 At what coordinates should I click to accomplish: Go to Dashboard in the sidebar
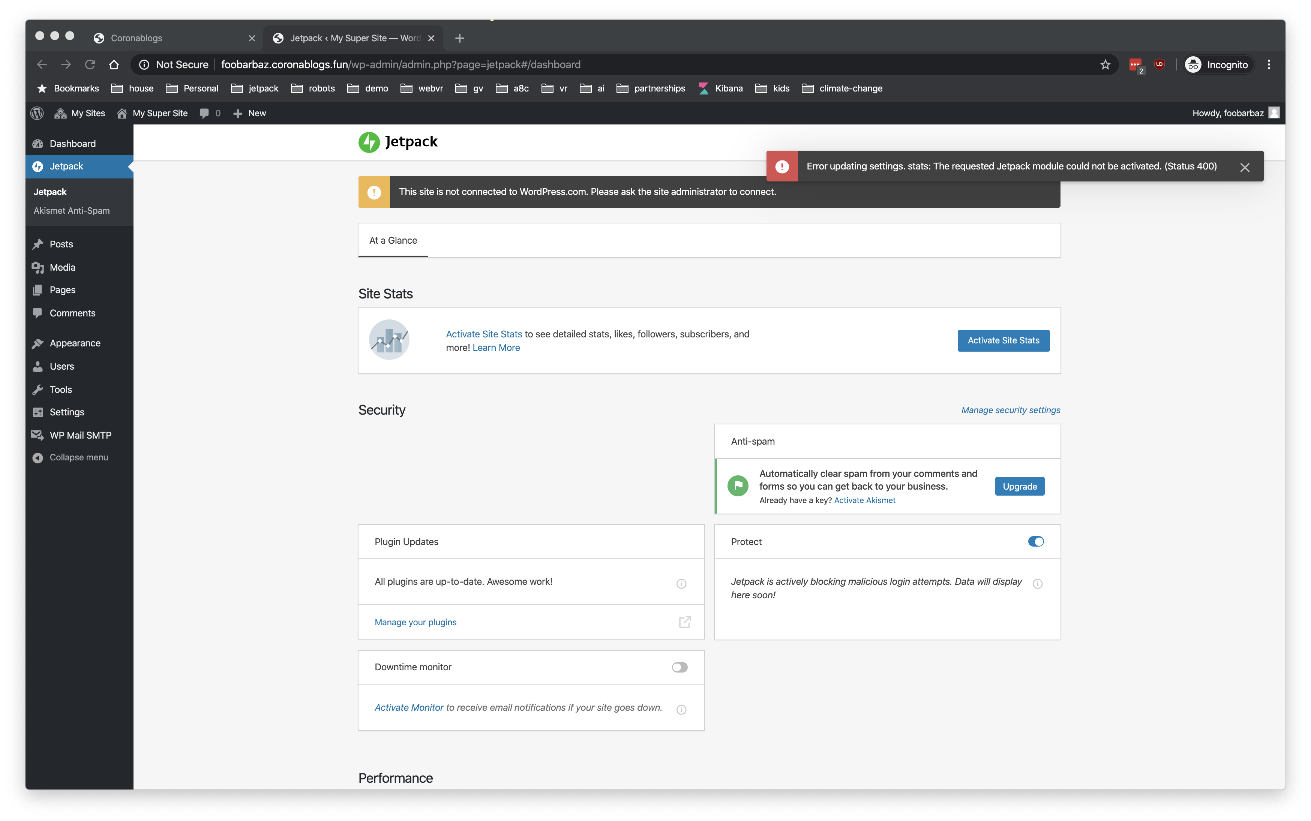(79, 143)
